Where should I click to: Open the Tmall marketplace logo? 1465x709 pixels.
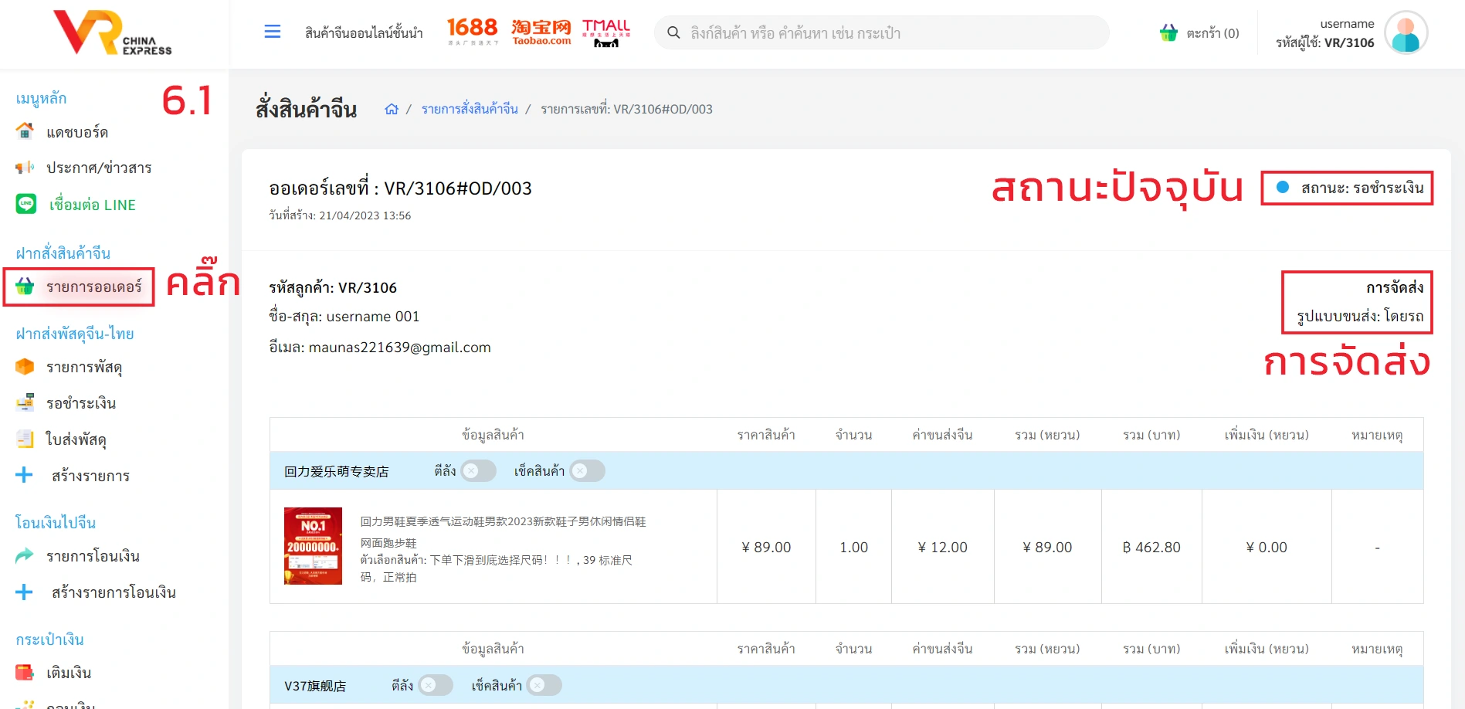(605, 32)
